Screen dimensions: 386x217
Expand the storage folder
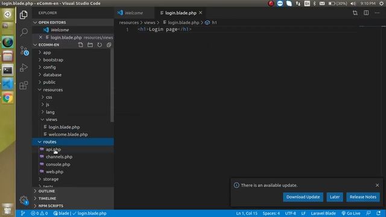pyautogui.click(x=73, y=179)
